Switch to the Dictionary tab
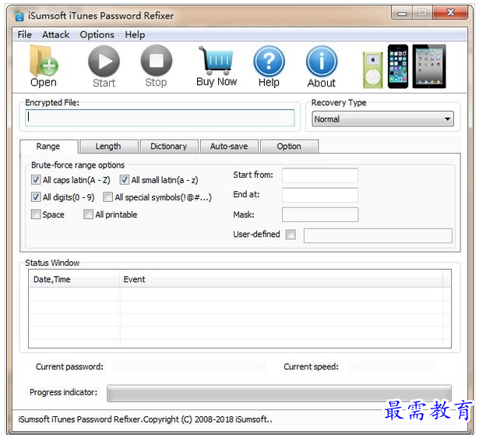This screenshot has width=479, height=435. pyautogui.click(x=169, y=147)
